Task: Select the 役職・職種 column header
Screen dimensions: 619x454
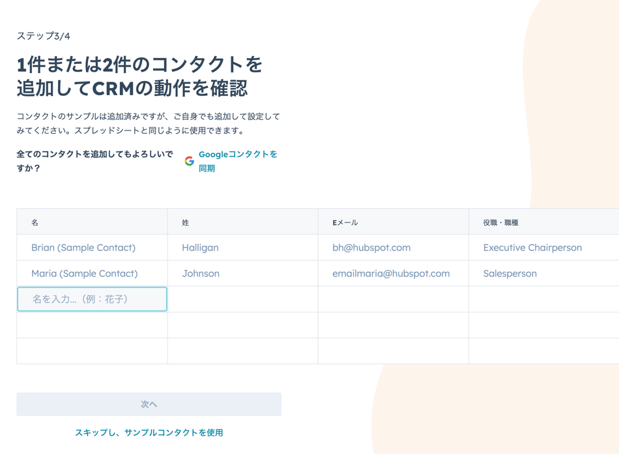Action: tap(543, 222)
